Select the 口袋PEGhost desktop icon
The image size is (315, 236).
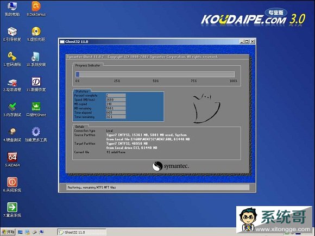coord(36,109)
